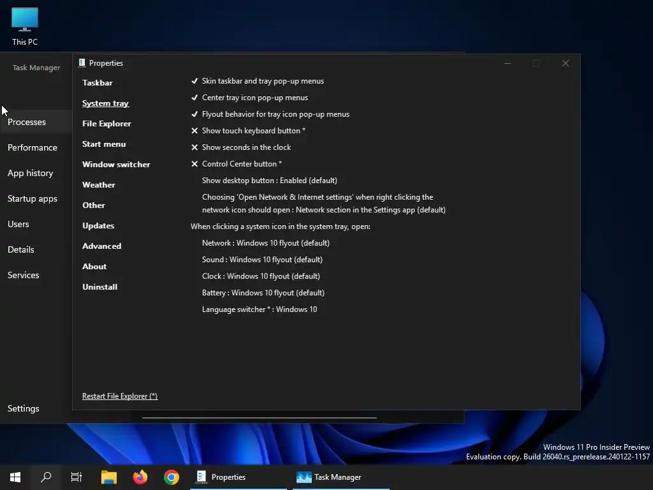Open the Other settings section
Screen dimensions: 653x490
point(94,205)
